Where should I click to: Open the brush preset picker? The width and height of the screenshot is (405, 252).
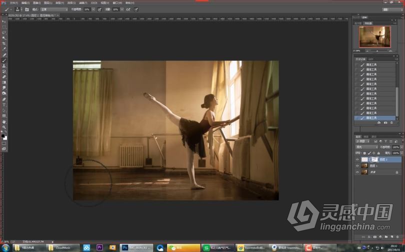tap(17, 9)
